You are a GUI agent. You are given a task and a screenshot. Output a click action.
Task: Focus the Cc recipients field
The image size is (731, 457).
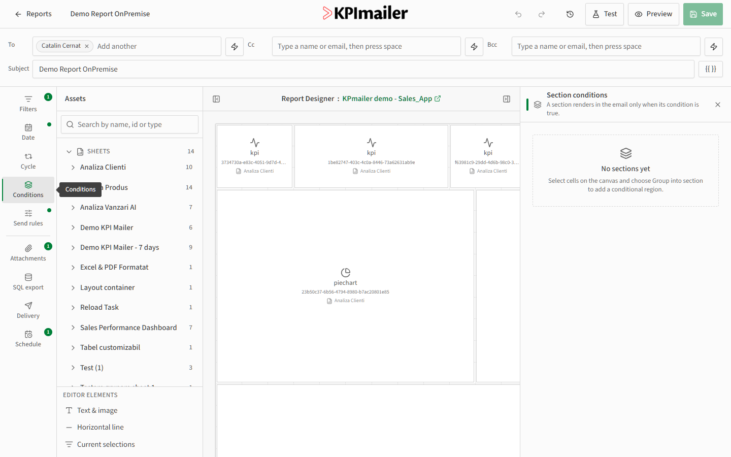(367, 46)
